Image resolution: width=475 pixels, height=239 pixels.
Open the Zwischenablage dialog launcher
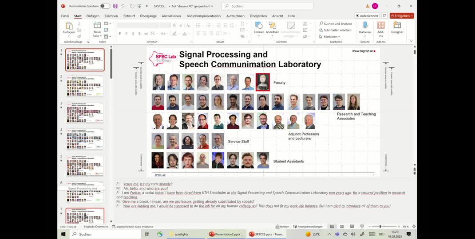click(88, 42)
